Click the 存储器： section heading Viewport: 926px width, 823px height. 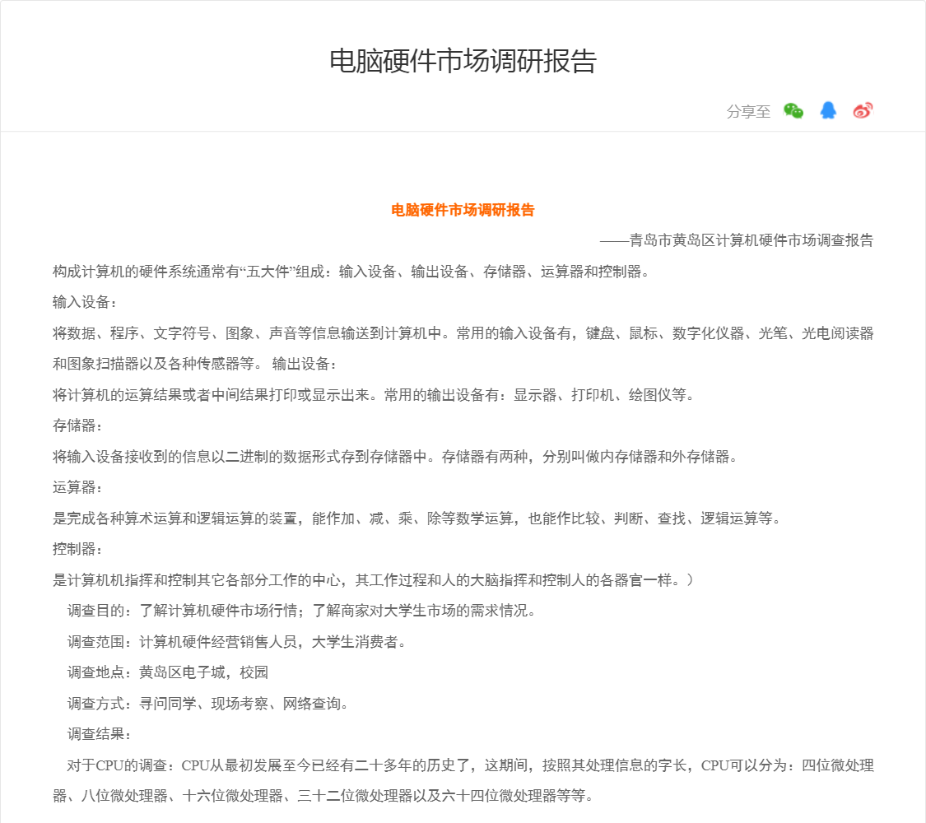[x=78, y=426]
